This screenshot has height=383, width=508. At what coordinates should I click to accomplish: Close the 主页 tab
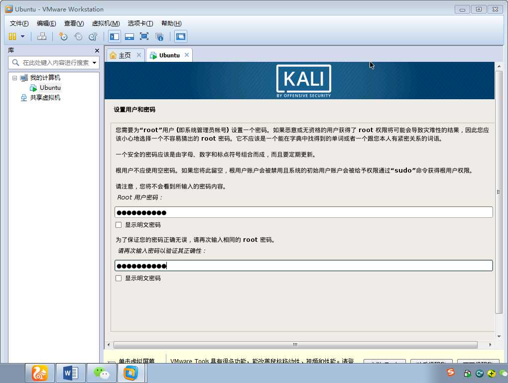(x=138, y=55)
